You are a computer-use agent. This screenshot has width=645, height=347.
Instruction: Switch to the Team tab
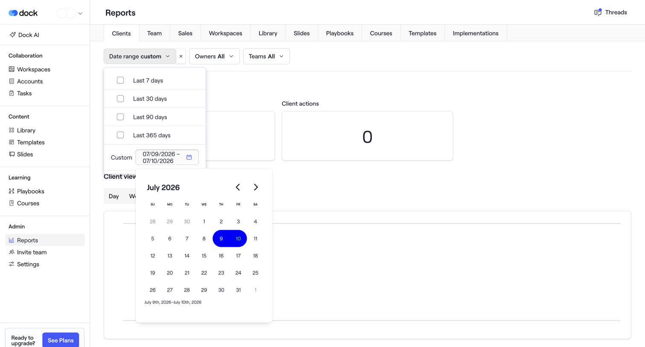(154, 33)
